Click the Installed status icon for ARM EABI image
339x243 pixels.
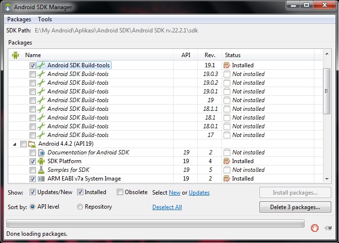(227, 179)
